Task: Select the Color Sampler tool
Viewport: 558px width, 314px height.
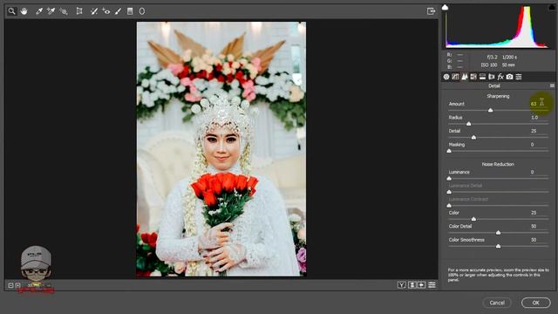Action: 51,11
